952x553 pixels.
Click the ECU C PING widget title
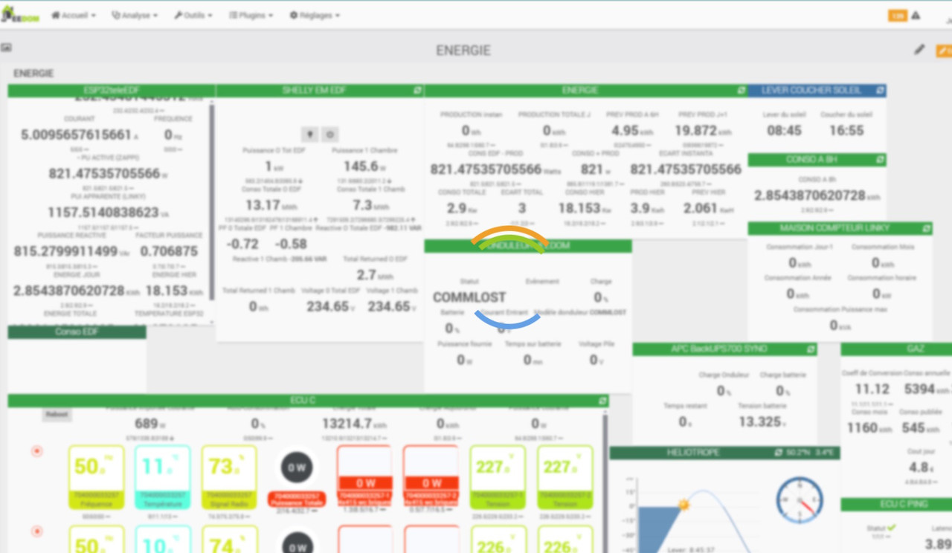tap(904, 504)
